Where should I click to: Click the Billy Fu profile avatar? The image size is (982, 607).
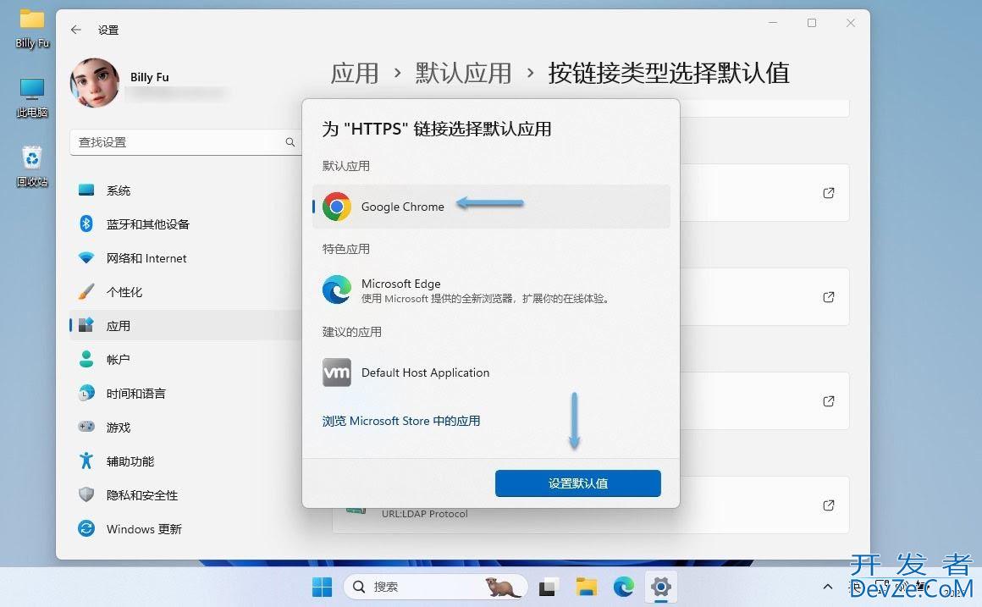(95, 83)
